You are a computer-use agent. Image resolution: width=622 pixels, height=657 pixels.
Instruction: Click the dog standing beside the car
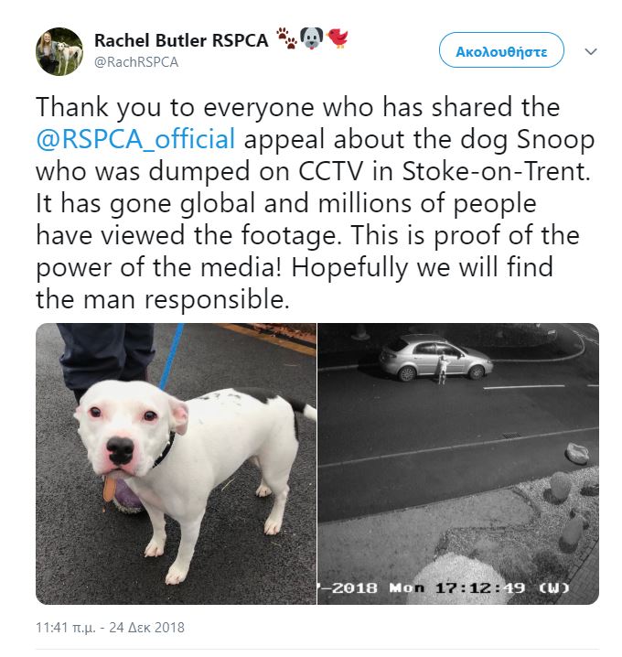(442, 369)
